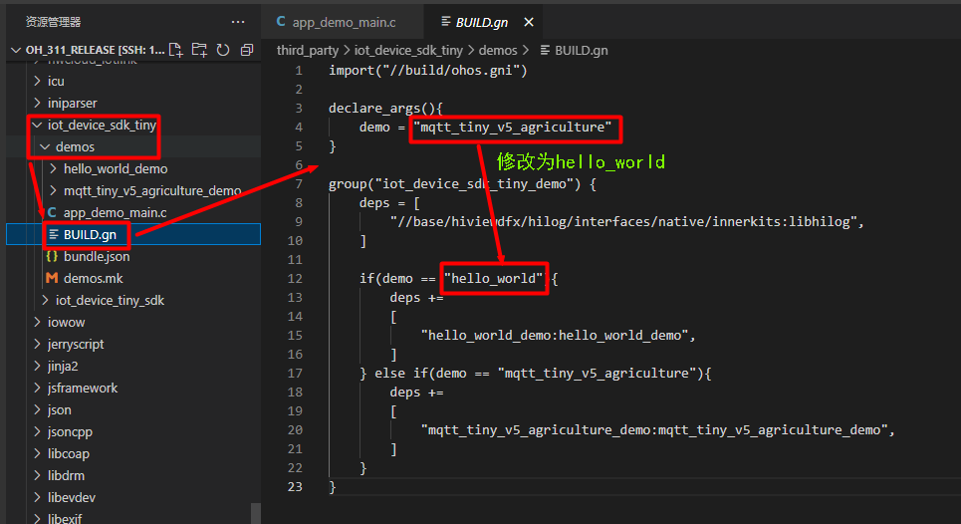961x524 pixels.
Task: Expand the jsframework folder
Action: pyautogui.click(x=38, y=388)
